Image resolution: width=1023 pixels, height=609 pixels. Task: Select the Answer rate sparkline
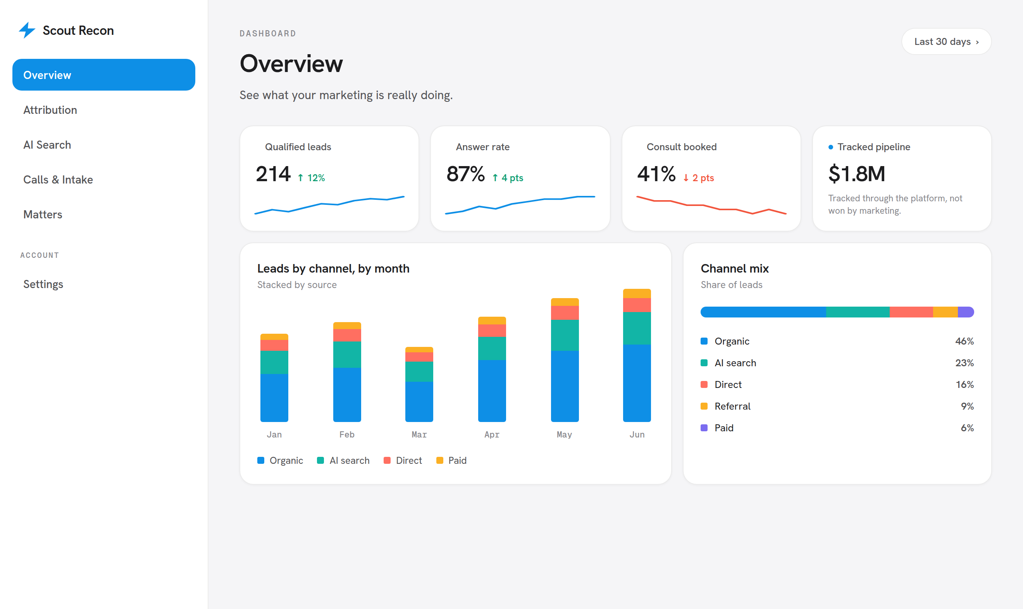[520, 205]
